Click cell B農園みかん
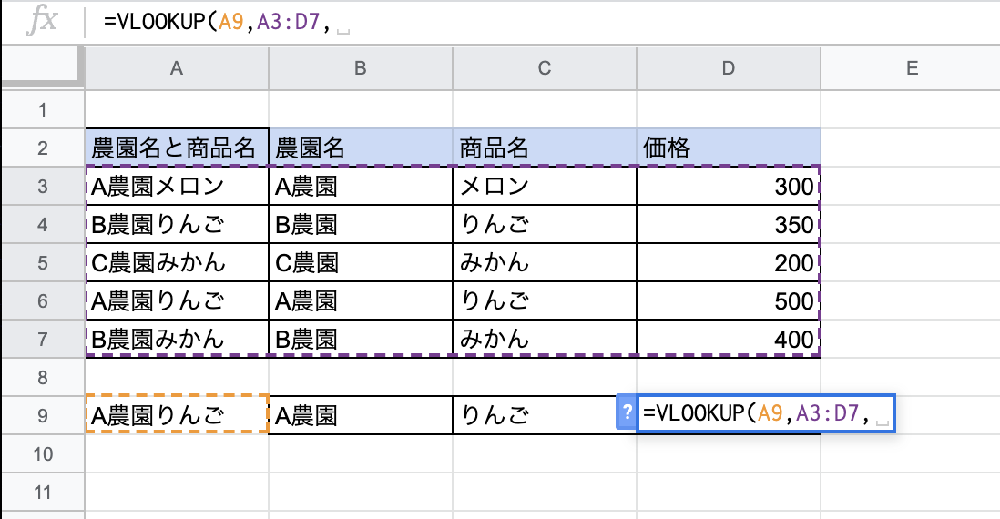The height and width of the screenshot is (519, 1000). [x=177, y=340]
